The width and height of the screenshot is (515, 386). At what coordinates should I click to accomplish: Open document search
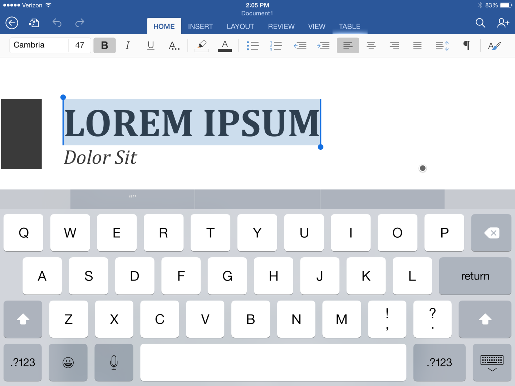480,23
